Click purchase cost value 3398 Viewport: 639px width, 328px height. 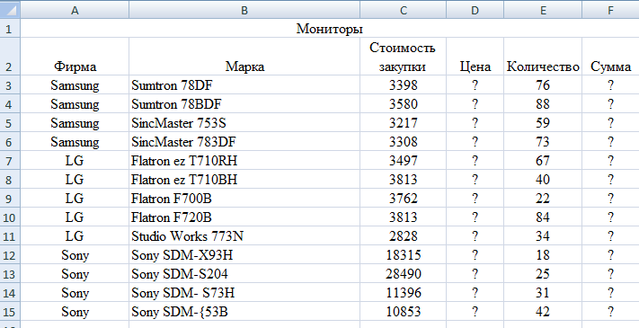403,85
